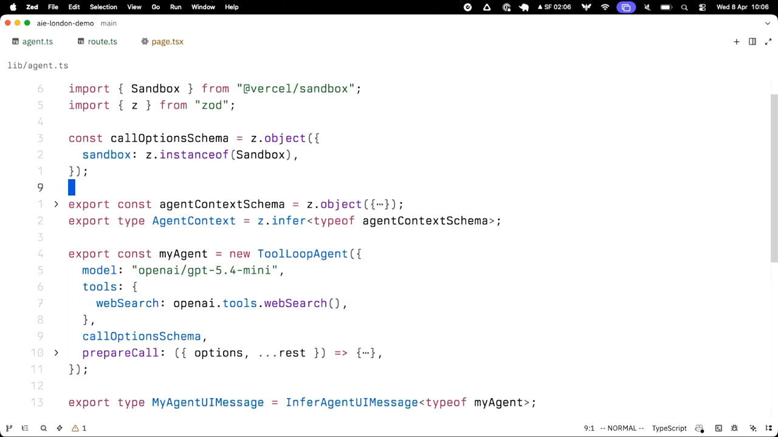Click the battery menu bar icon
The width and height of the screenshot is (778, 437).
point(666,7)
